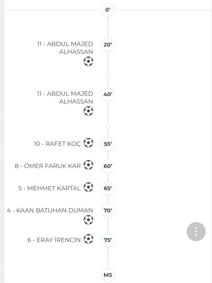Open the three-dot floating menu button
The image size is (212, 283).
196,232
